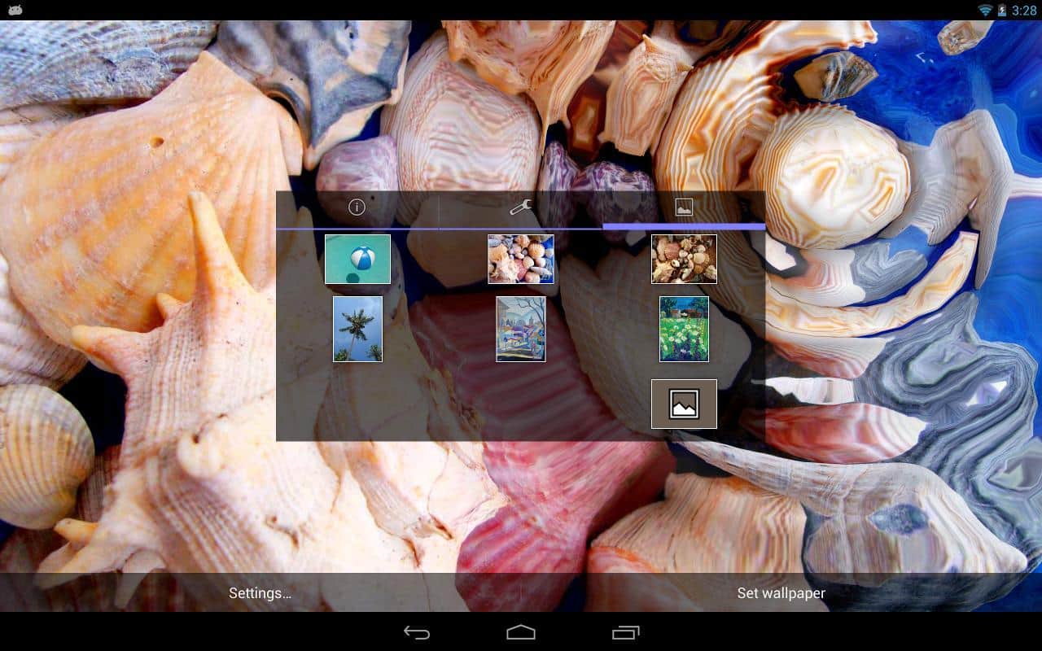Choose the beach ball in pool thumbnail
The height and width of the screenshot is (651, 1042).
click(x=357, y=259)
